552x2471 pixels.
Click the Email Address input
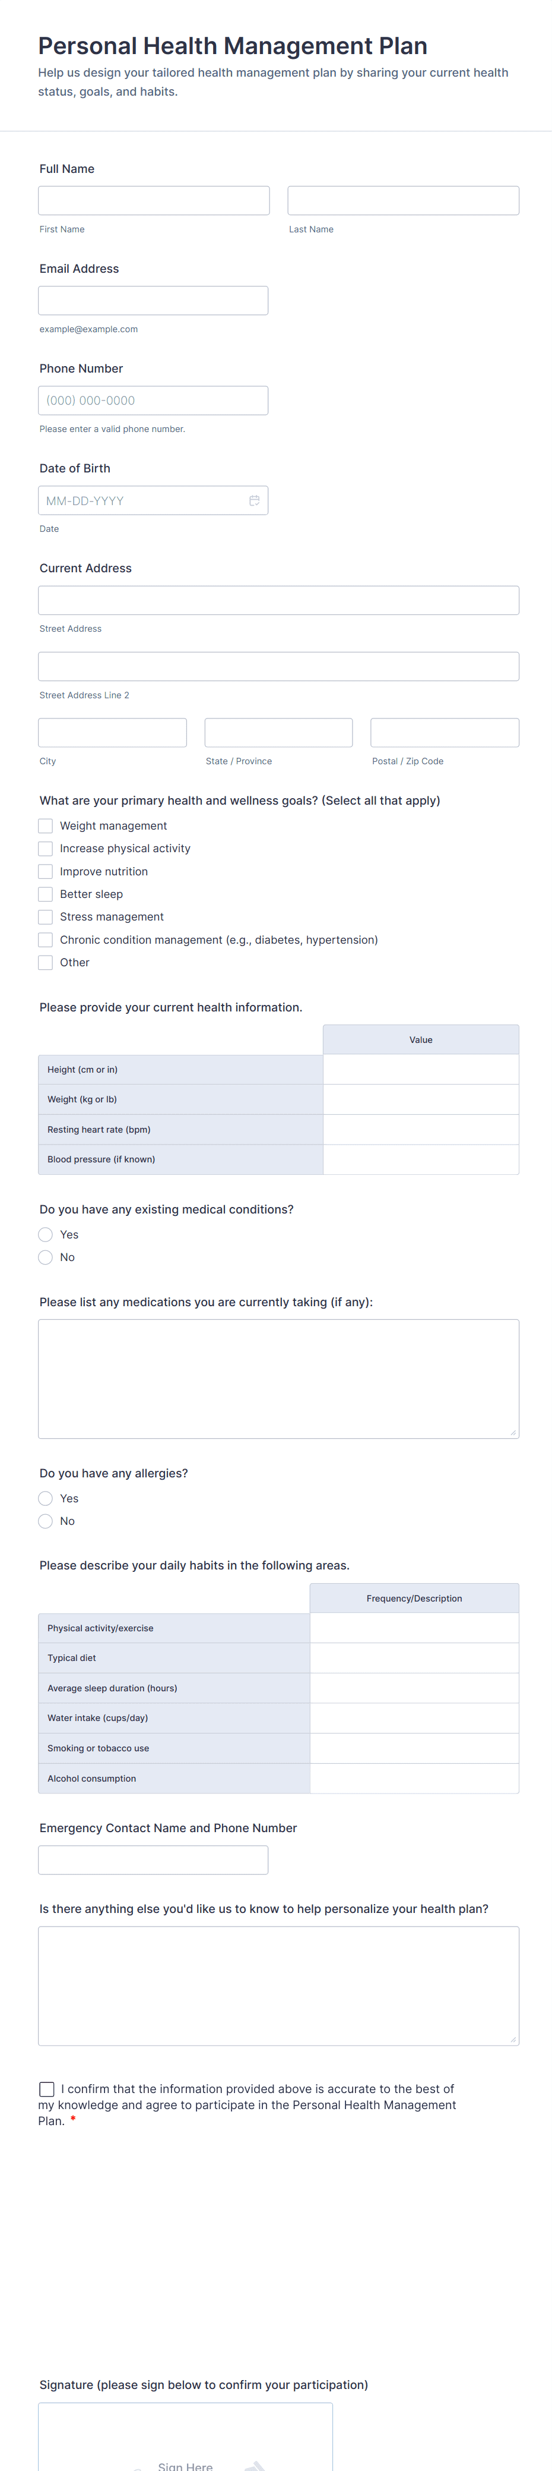(x=153, y=300)
